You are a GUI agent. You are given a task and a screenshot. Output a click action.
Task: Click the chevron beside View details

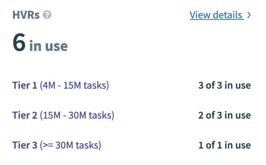[249, 15]
